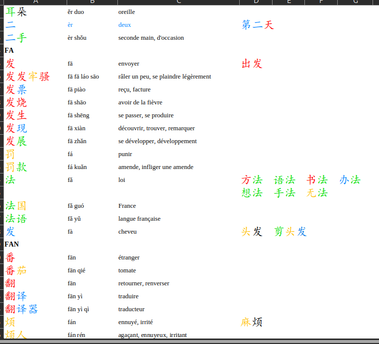This screenshot has height=344, width=379.
Task: Click the 'traducteur' cell
Action: pos(131,309)
